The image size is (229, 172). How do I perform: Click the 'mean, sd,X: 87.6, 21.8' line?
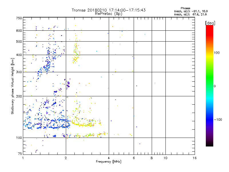point(190,14)
